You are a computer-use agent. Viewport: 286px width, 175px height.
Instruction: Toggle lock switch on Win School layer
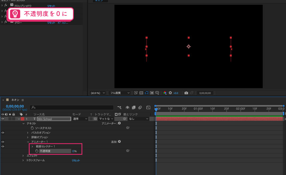coord(14,119)
